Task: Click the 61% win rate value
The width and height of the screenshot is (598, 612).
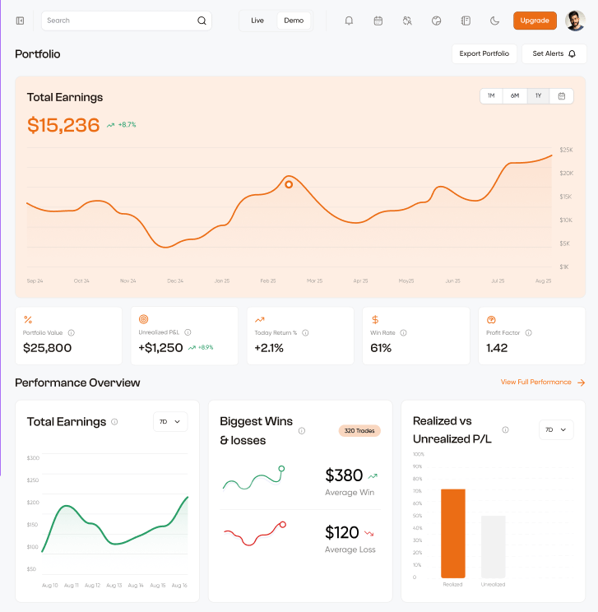Action: tap(381, 348)
